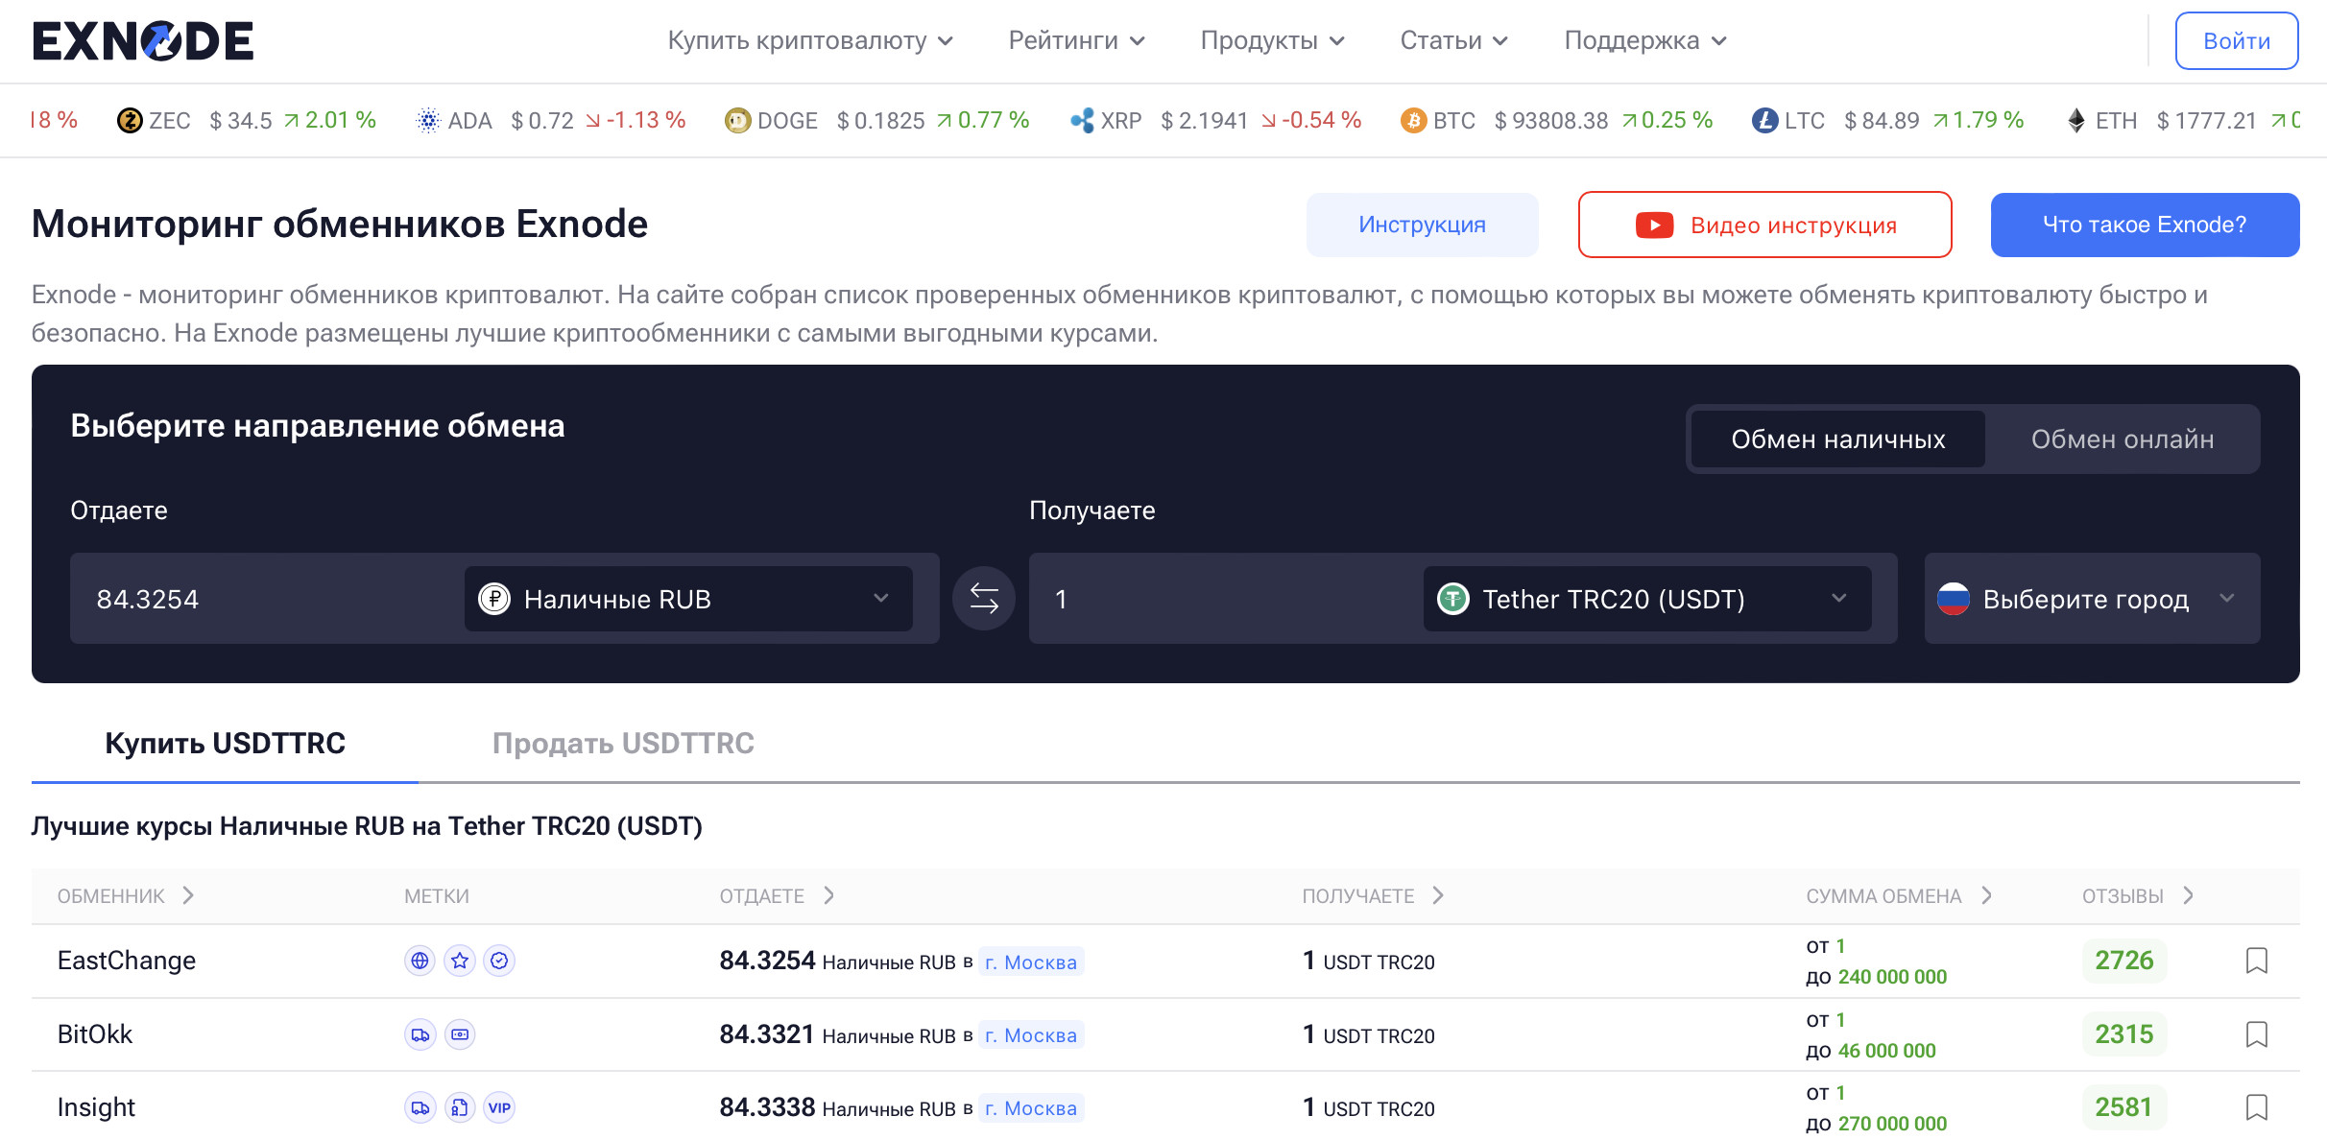Open the Рейтинги menu

point(1075,40)
